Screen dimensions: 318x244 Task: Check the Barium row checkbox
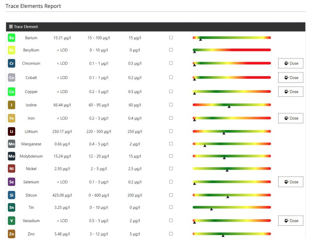click(171, 37)
